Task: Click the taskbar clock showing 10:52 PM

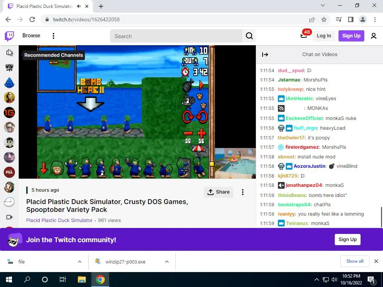Action: [x=351, y=280]
